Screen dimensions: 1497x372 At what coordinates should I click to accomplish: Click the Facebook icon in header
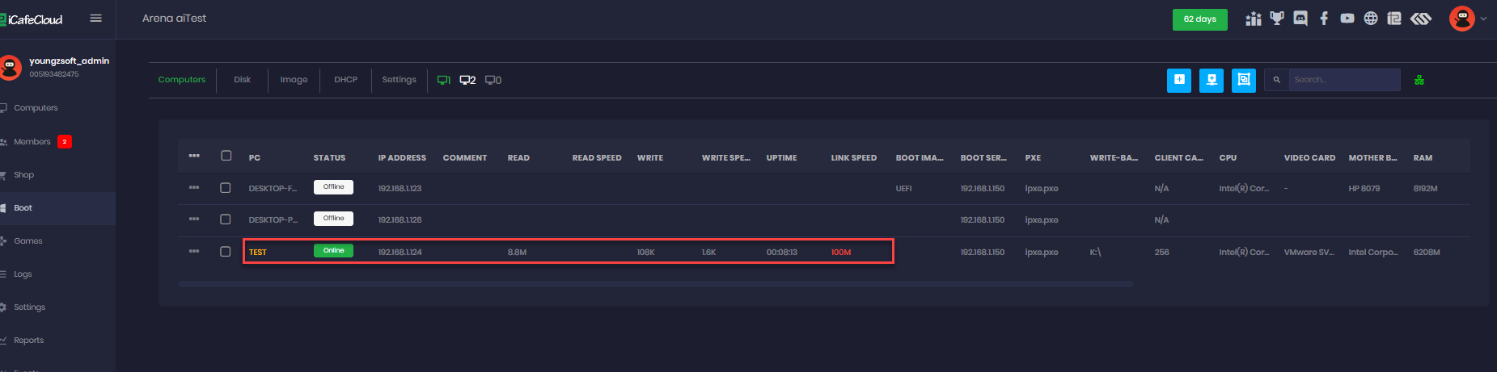point(1324,19)
